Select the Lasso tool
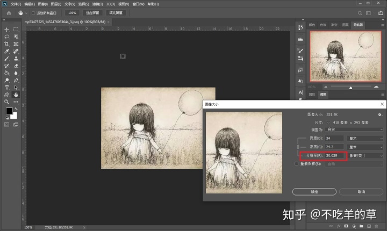The width and height of the screenshot is (387, 231). 6,37
